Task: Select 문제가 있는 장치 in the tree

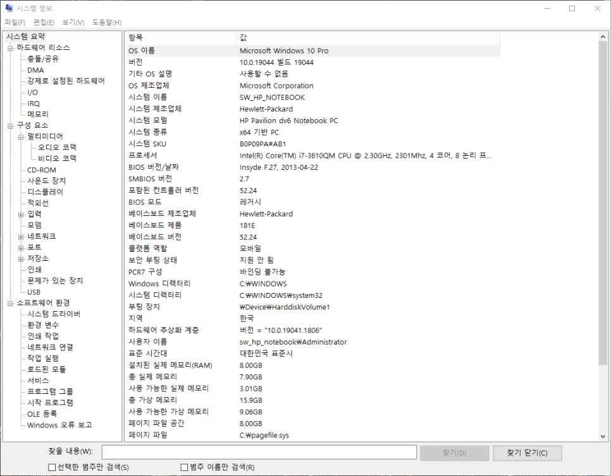Action: (55, 281)
